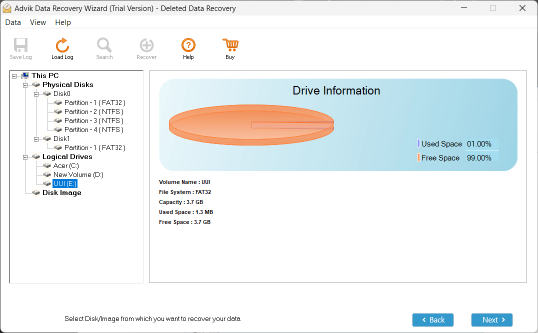Click the 99.00% free space value
The image size is (538, 333).
(479, 158)
